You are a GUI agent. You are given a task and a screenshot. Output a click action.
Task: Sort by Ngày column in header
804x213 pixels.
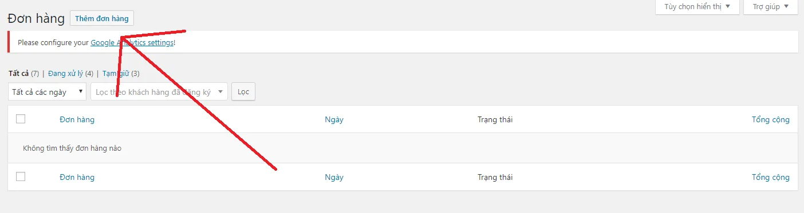point(334,119)
